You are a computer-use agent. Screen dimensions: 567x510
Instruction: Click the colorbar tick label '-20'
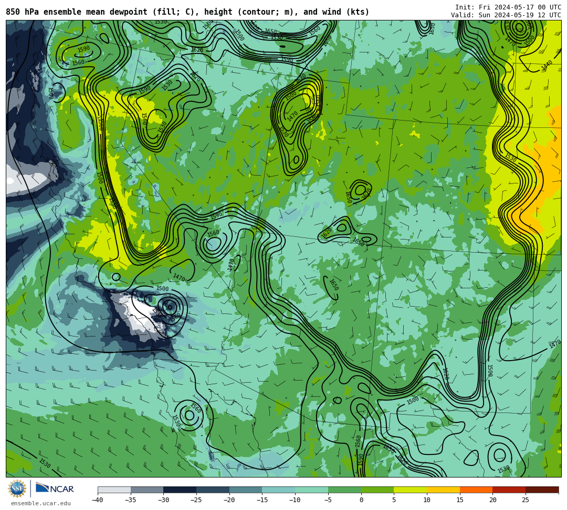(x=229, y=500)
